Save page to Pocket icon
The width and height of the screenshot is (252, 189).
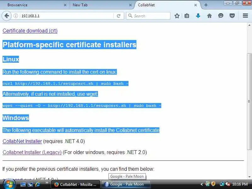tap(232, 16)
